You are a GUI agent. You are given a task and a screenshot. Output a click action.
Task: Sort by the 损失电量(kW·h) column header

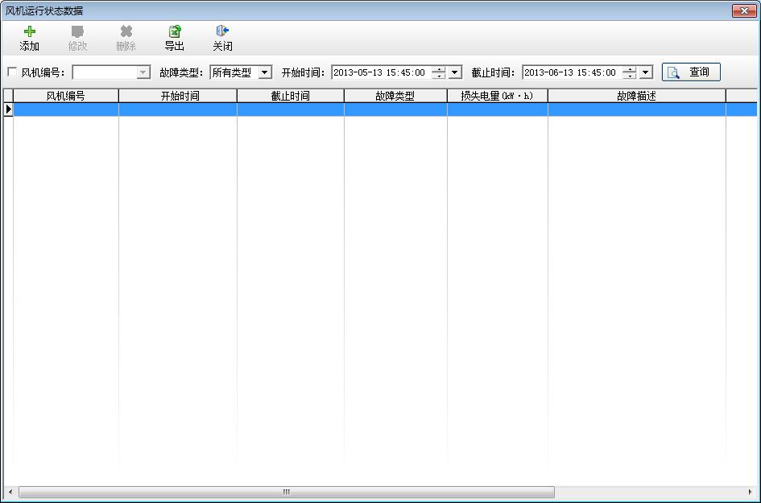[x=498, y=96]
